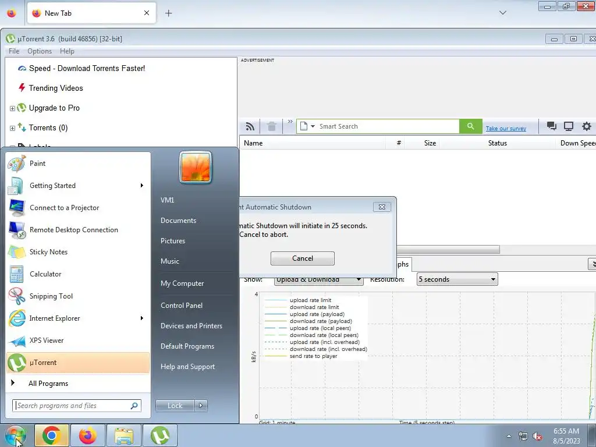
Task: Open Paint from the Start menu
Action: tap(78, 164)
